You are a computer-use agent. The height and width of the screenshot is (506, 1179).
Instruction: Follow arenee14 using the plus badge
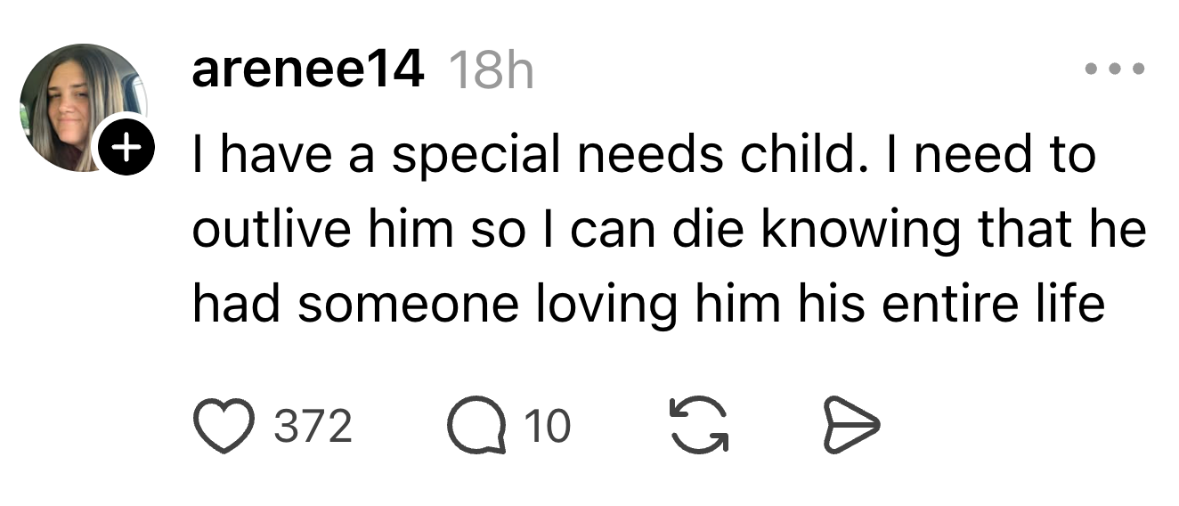[127, 143]
